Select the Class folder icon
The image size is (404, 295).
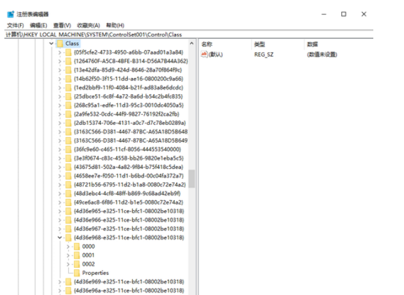coord(60,43)
